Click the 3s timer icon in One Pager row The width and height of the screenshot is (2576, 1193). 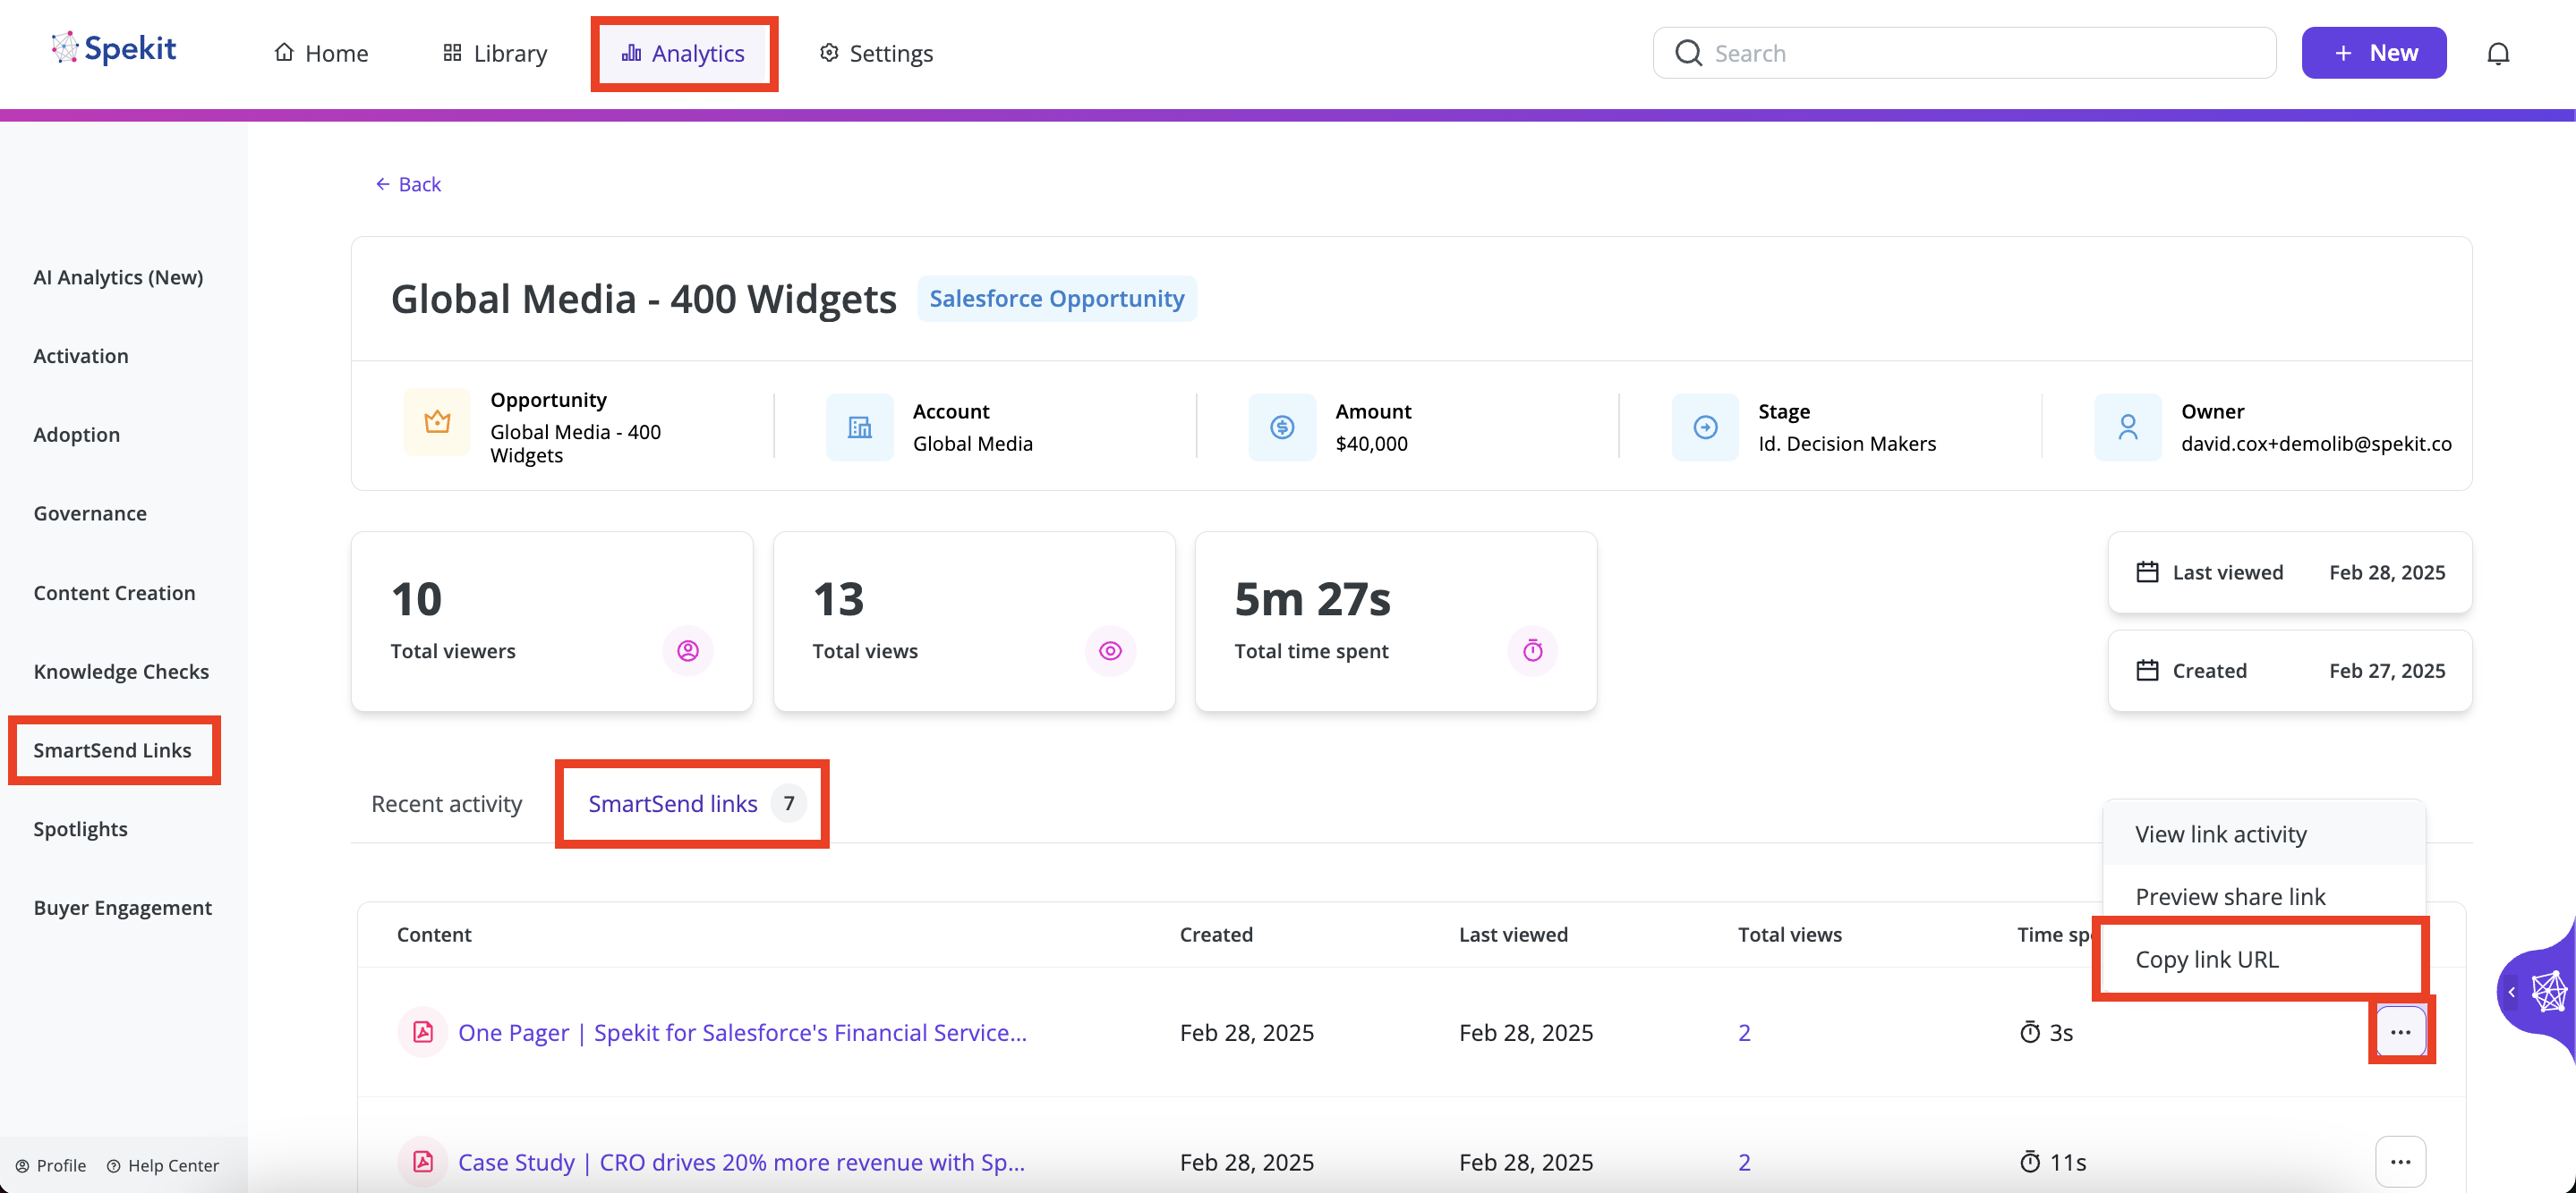click(x=2029, y=1032)
